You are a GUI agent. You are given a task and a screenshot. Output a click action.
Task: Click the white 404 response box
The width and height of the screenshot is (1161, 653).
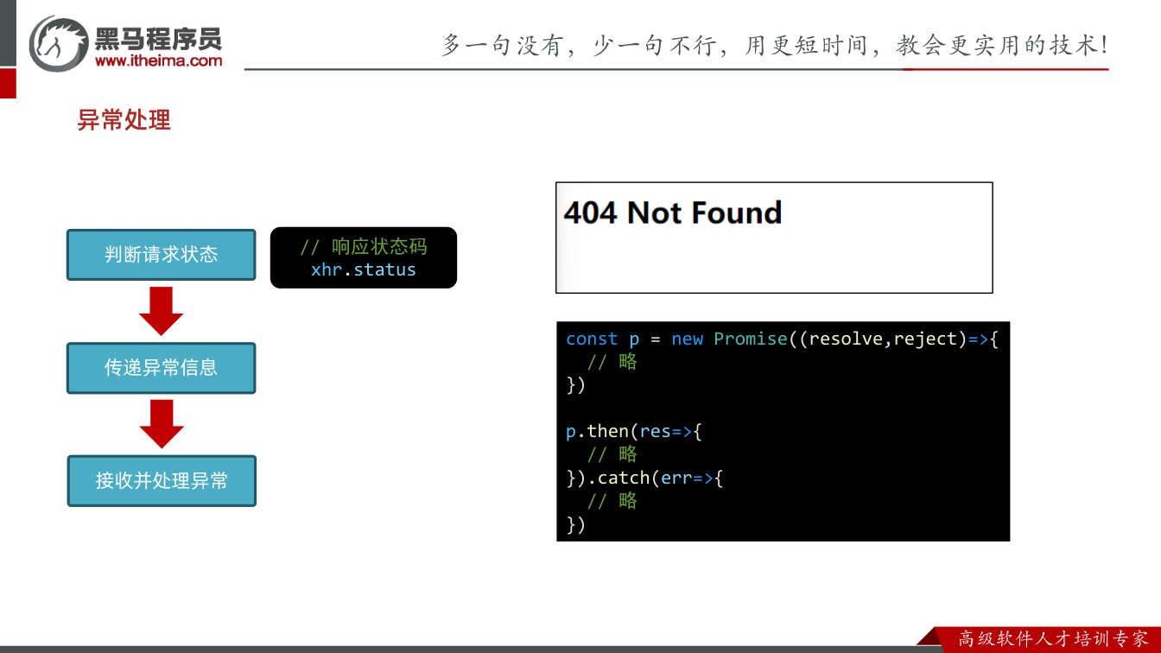point(774,238)
